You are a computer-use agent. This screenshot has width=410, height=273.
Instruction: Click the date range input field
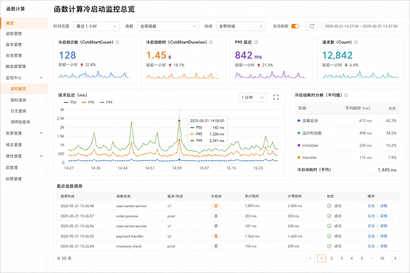363,26
